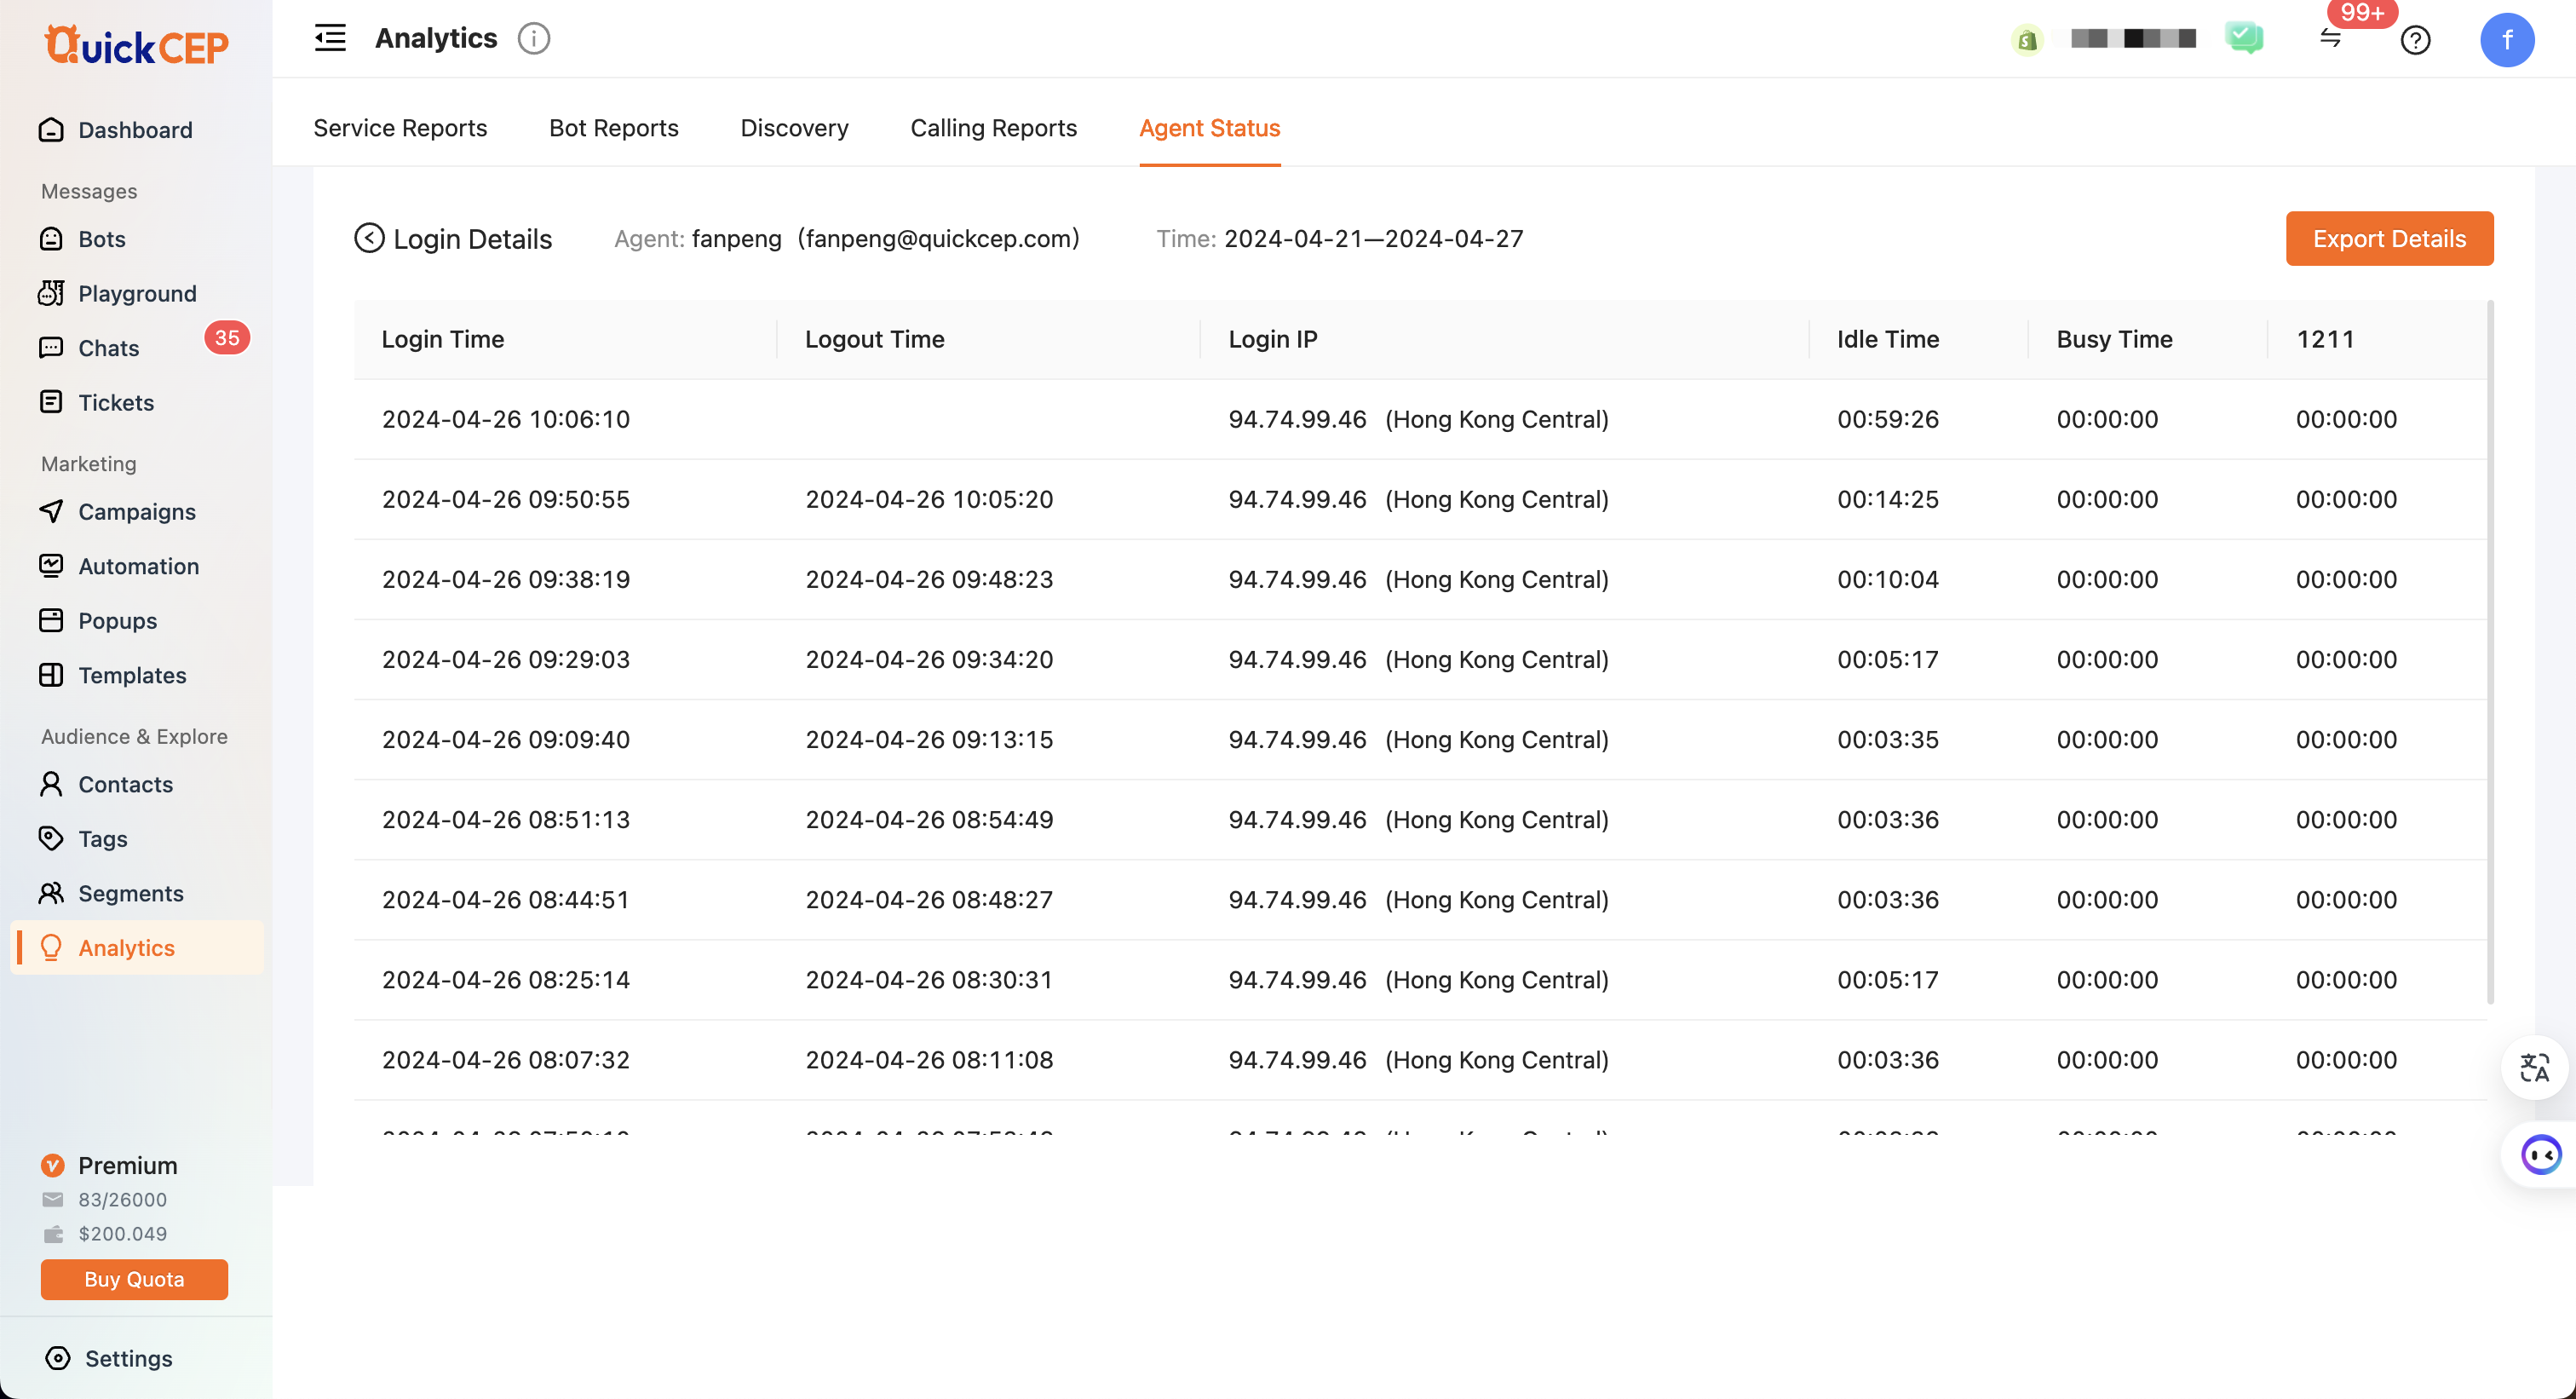
Task: Click idle time 00:14:25
Action: [x=1888, y=499]
